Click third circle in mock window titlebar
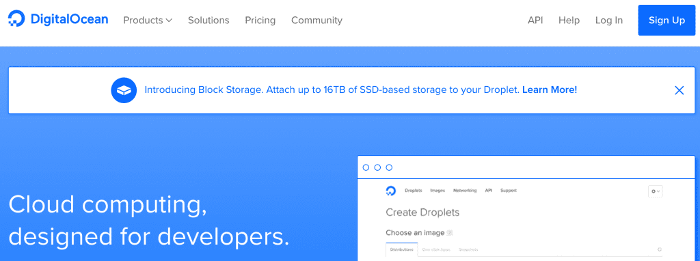Image resolution: width=700 pixels, height=261 pixels. tap(389, 168)
